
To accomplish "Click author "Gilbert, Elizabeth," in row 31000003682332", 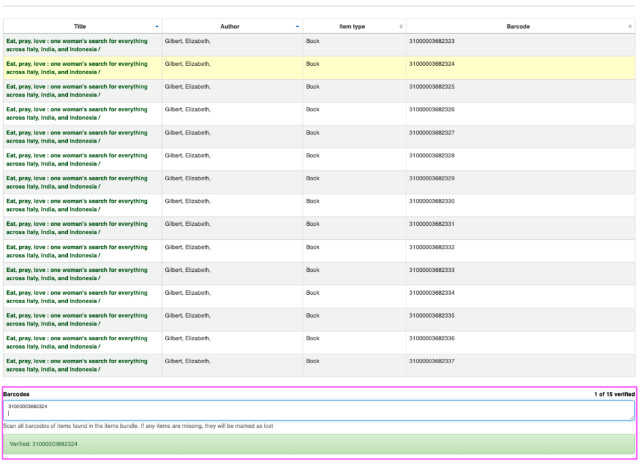I will (x=188, y=247).
